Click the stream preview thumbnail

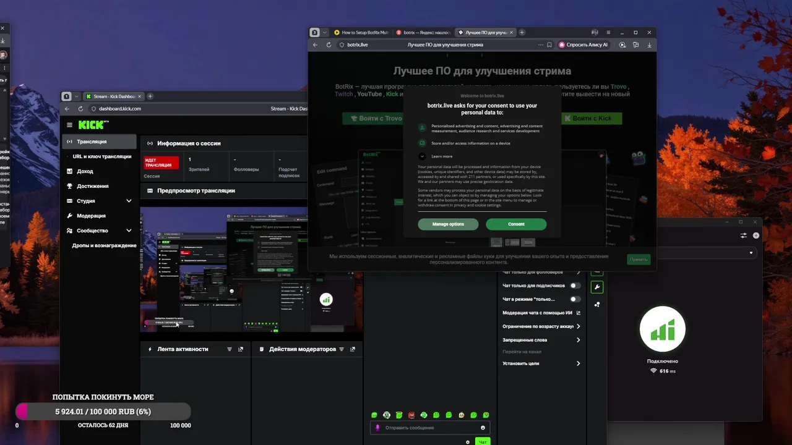pyautogui.click(x=251, y=269)
